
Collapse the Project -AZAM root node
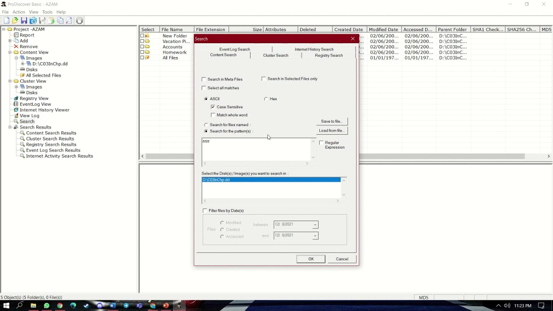4,29
